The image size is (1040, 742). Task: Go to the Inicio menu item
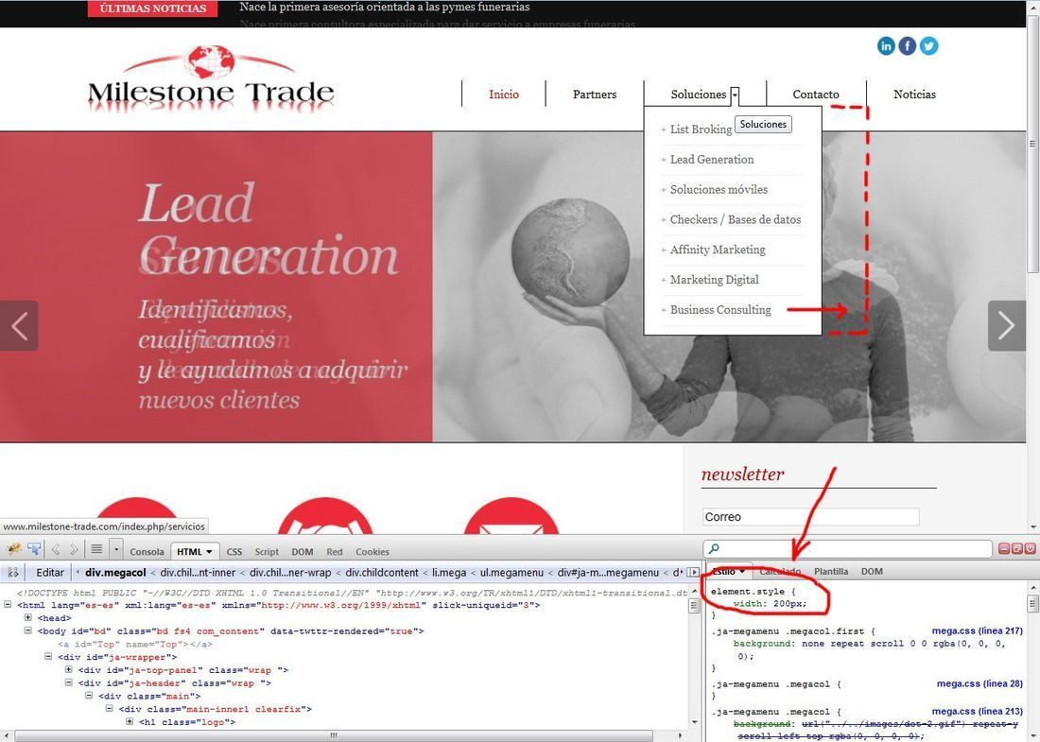(x=504, y=95)
